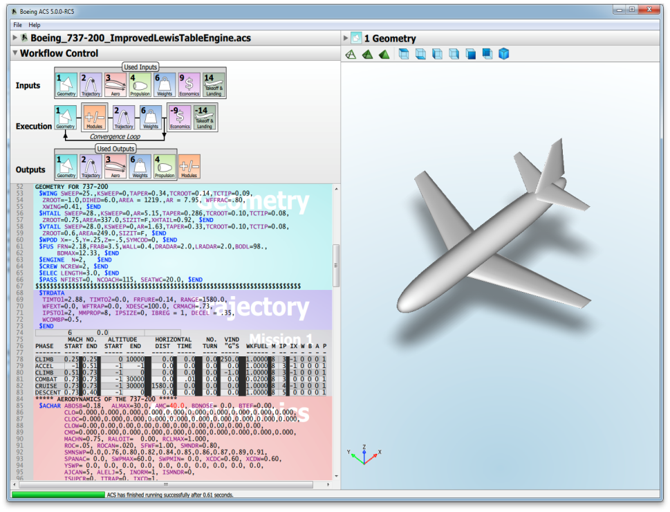Click the XYZ axis triad

[364, 455]
